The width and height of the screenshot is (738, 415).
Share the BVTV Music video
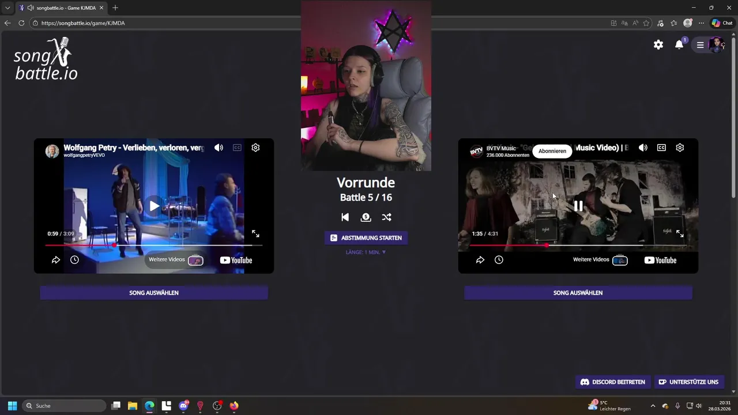[x=480, y=260]
